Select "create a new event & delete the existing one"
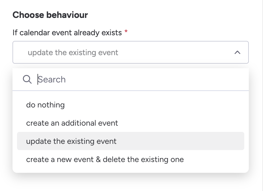This screenshot has height=191, width=263. [105, 159]
